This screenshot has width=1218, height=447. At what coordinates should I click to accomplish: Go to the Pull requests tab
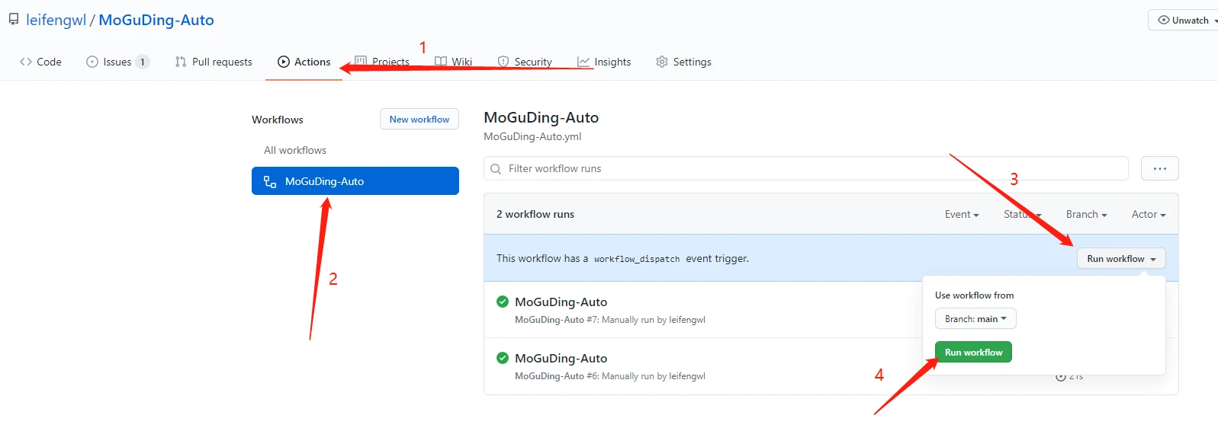tap(214, 62)
